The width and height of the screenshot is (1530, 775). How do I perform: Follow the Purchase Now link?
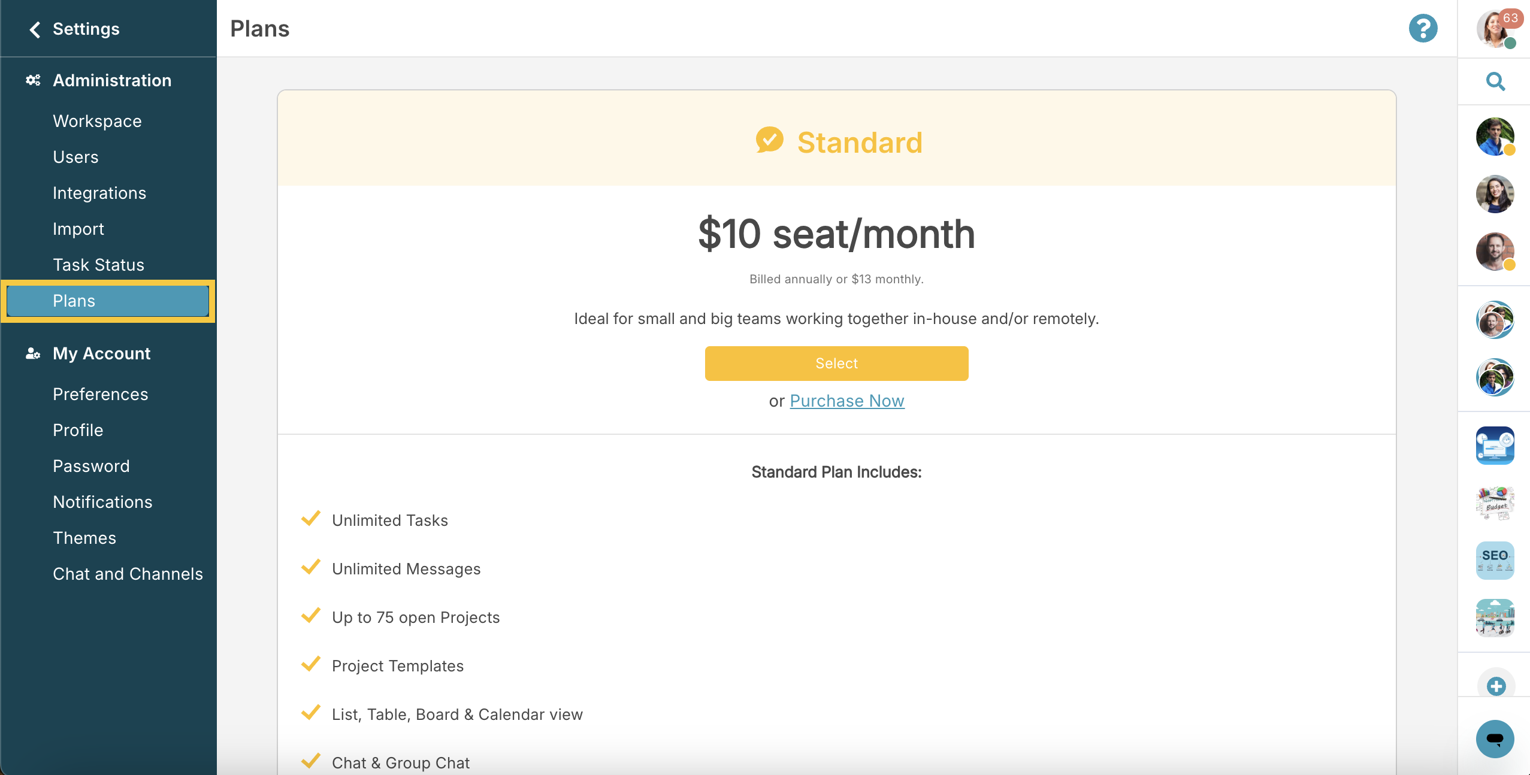coord(846,401)
